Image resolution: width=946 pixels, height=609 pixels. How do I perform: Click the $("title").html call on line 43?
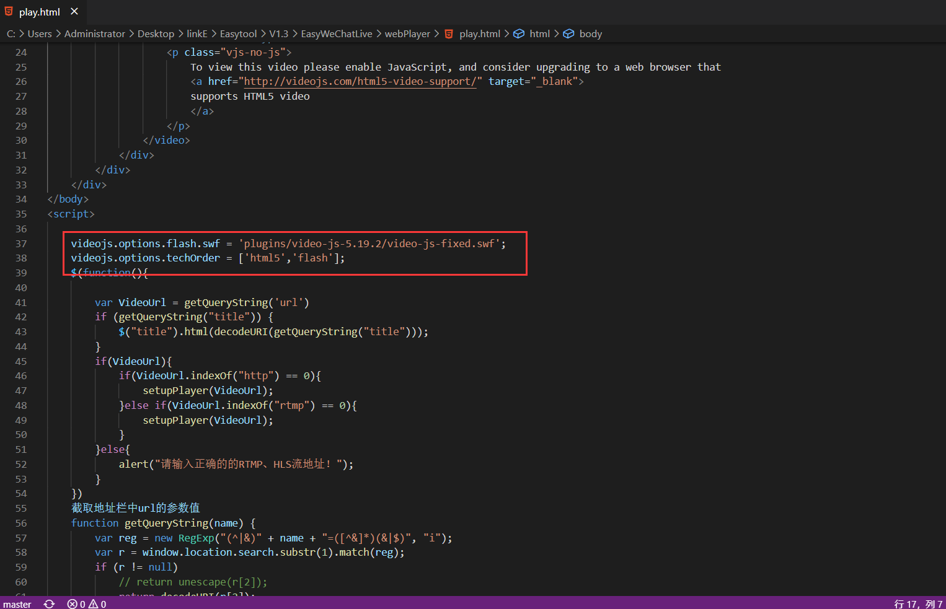tap(273, 331)
